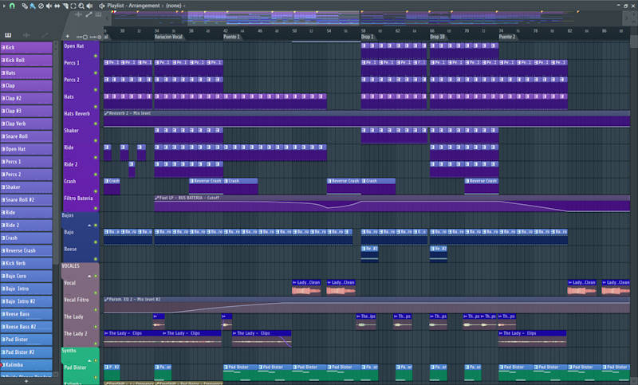Viewport: 638px width, 385px height.
Task: Collapse the Synths track group
Action: [x=89, y=360]
